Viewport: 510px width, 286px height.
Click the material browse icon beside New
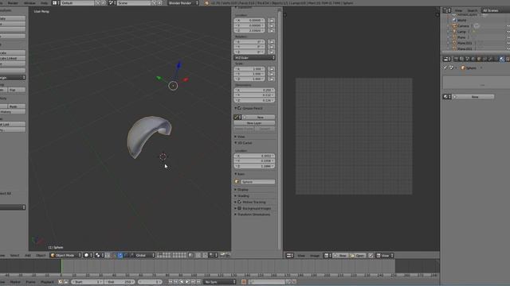[x=446, y=97]
